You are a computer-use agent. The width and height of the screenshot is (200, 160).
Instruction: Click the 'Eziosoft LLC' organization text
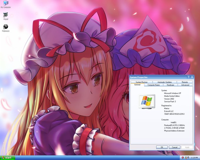pos(169,111)
